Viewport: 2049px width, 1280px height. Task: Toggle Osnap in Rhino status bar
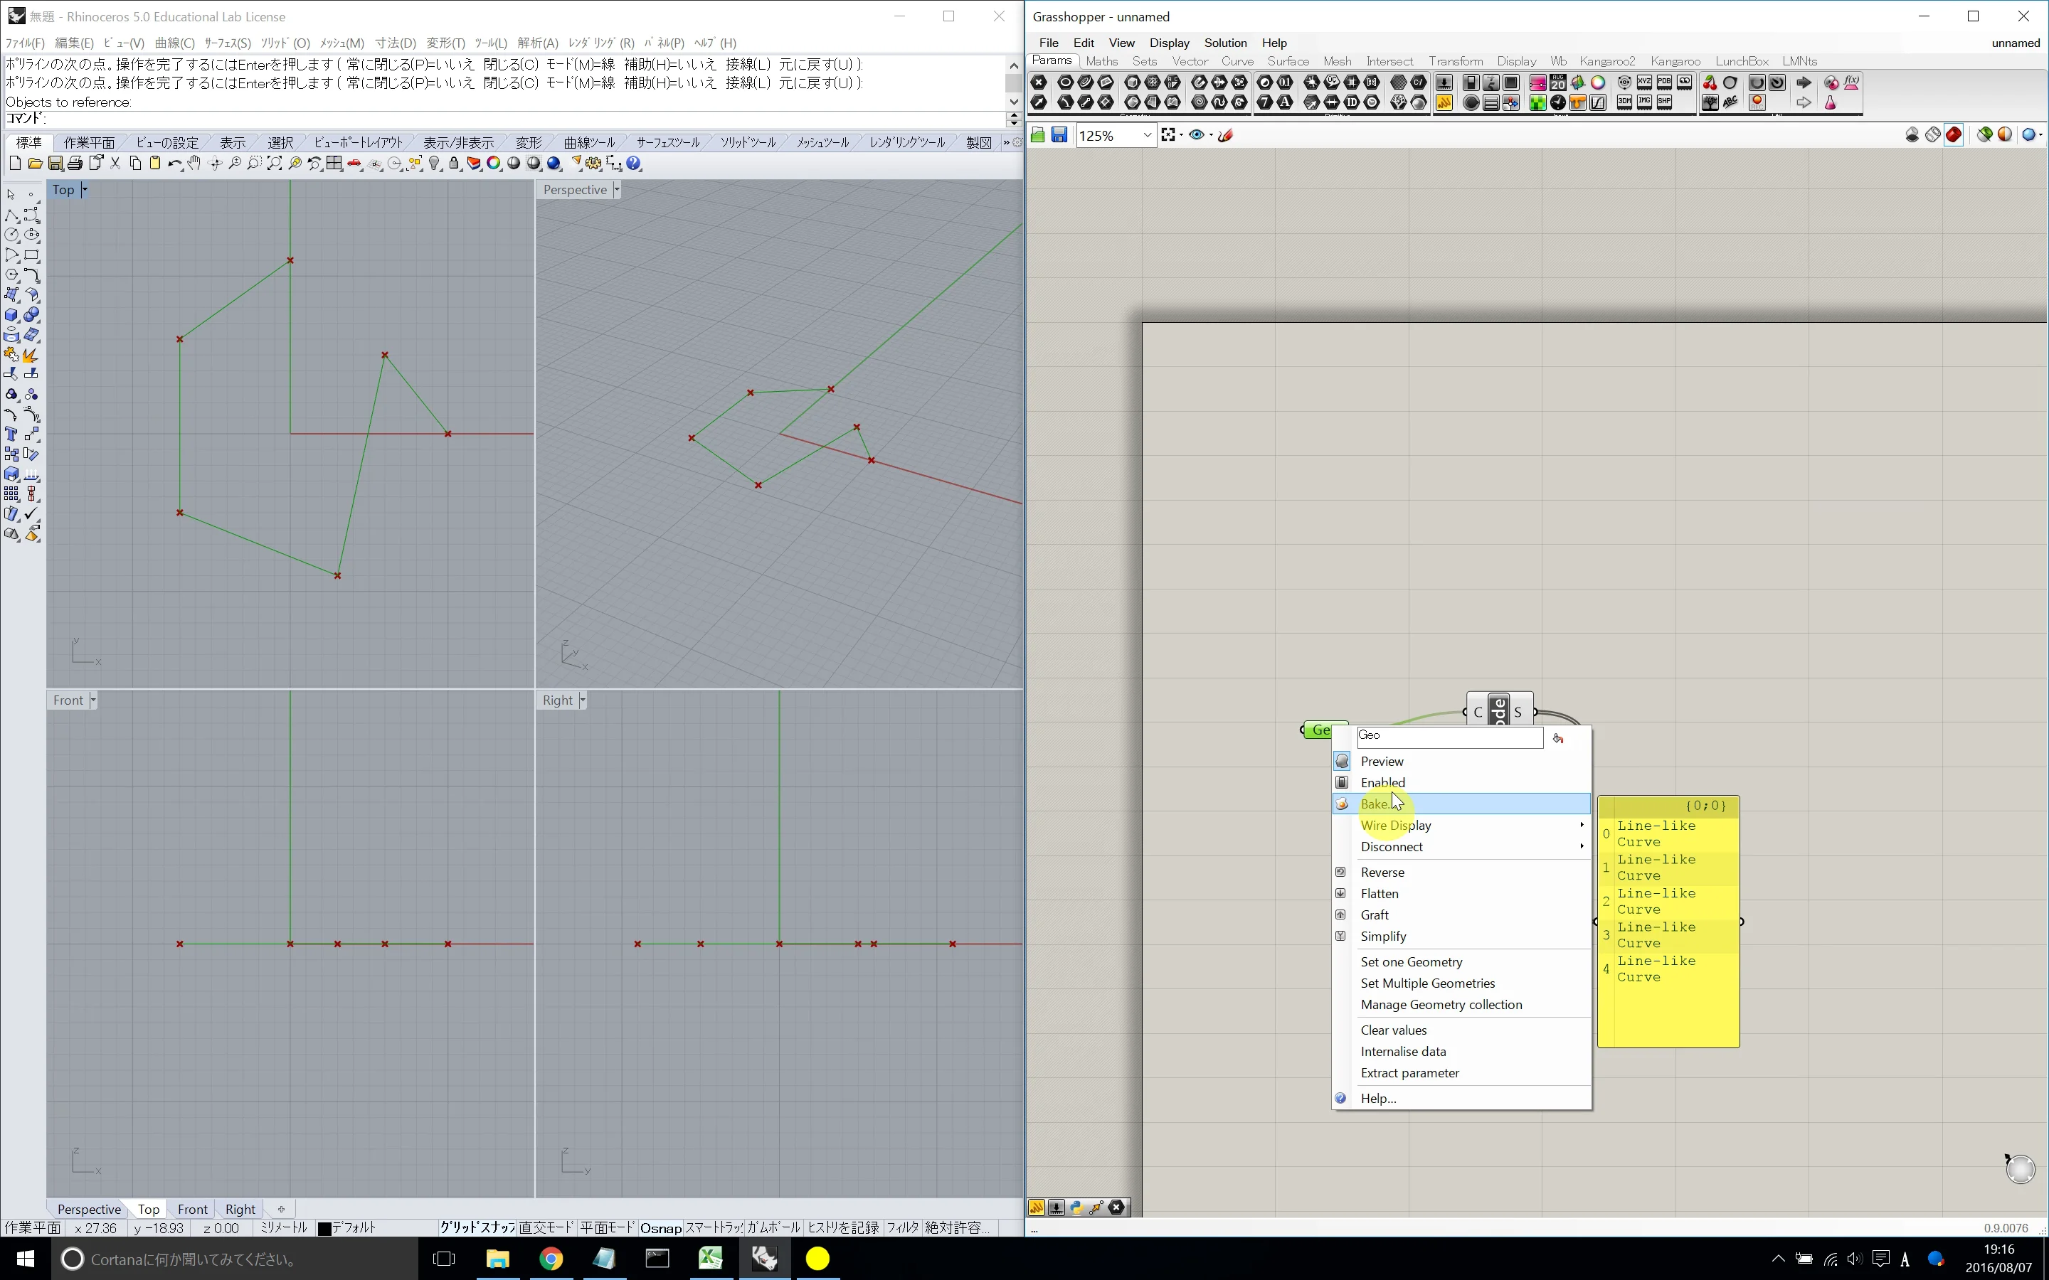(x=660, y=1227)
